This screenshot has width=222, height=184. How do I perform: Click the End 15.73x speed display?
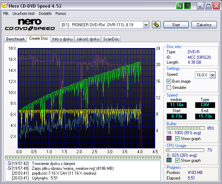coord(205,117)
